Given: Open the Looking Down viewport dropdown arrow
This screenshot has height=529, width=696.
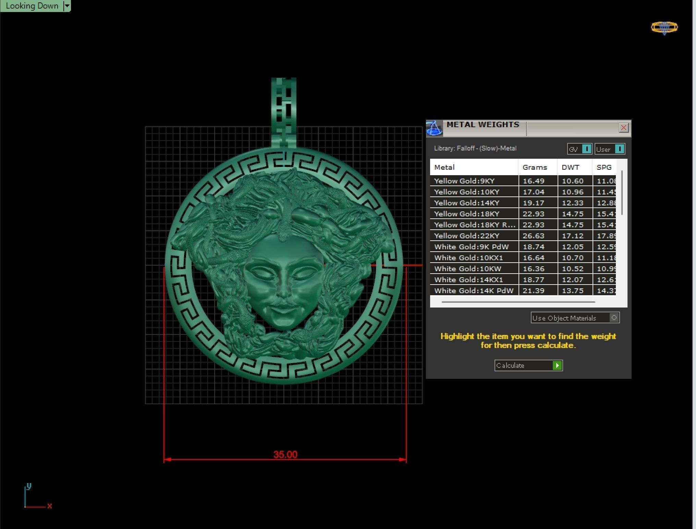Looking at the screenshot, I should pyautogui.click(x=67, y=6).
